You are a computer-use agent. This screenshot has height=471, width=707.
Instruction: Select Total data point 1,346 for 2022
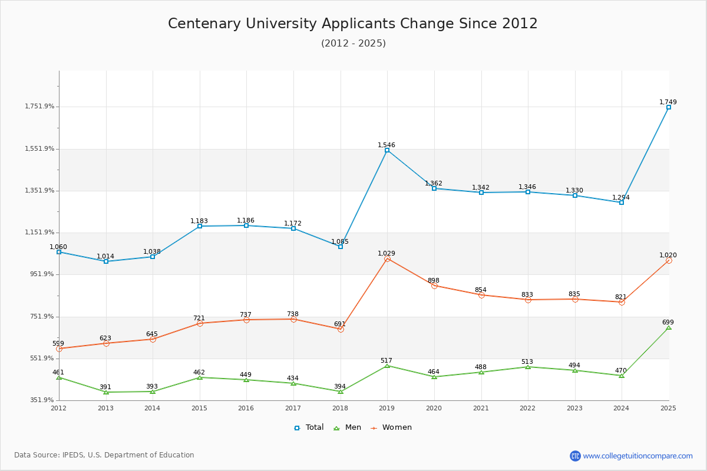click(x=528, y=192)
